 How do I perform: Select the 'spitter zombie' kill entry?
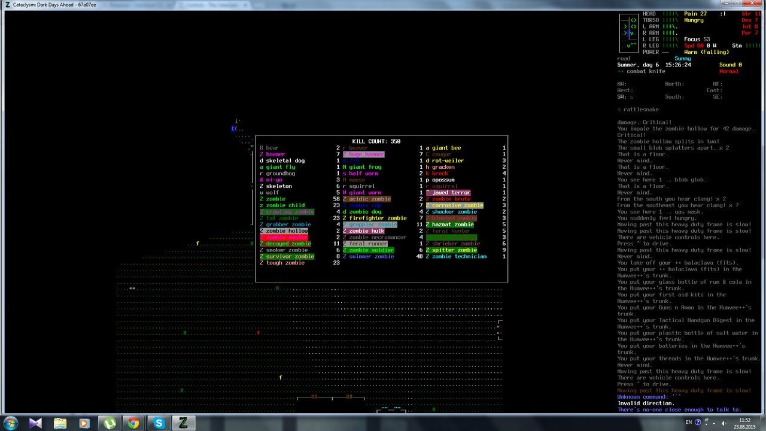click(x=451, y=250)
